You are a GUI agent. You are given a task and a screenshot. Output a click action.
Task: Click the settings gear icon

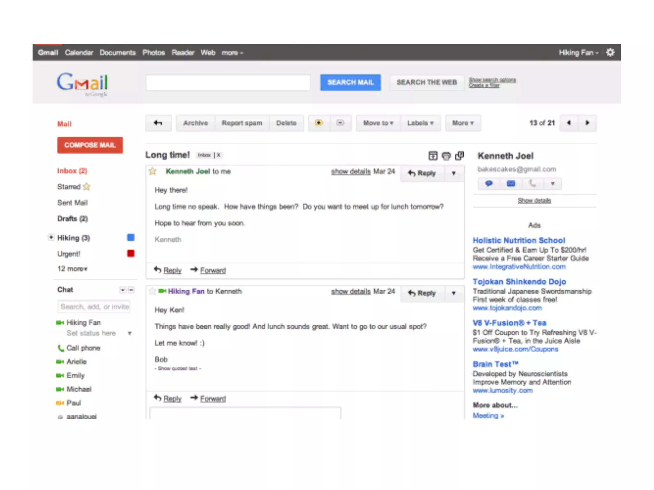tap(610, 52)
